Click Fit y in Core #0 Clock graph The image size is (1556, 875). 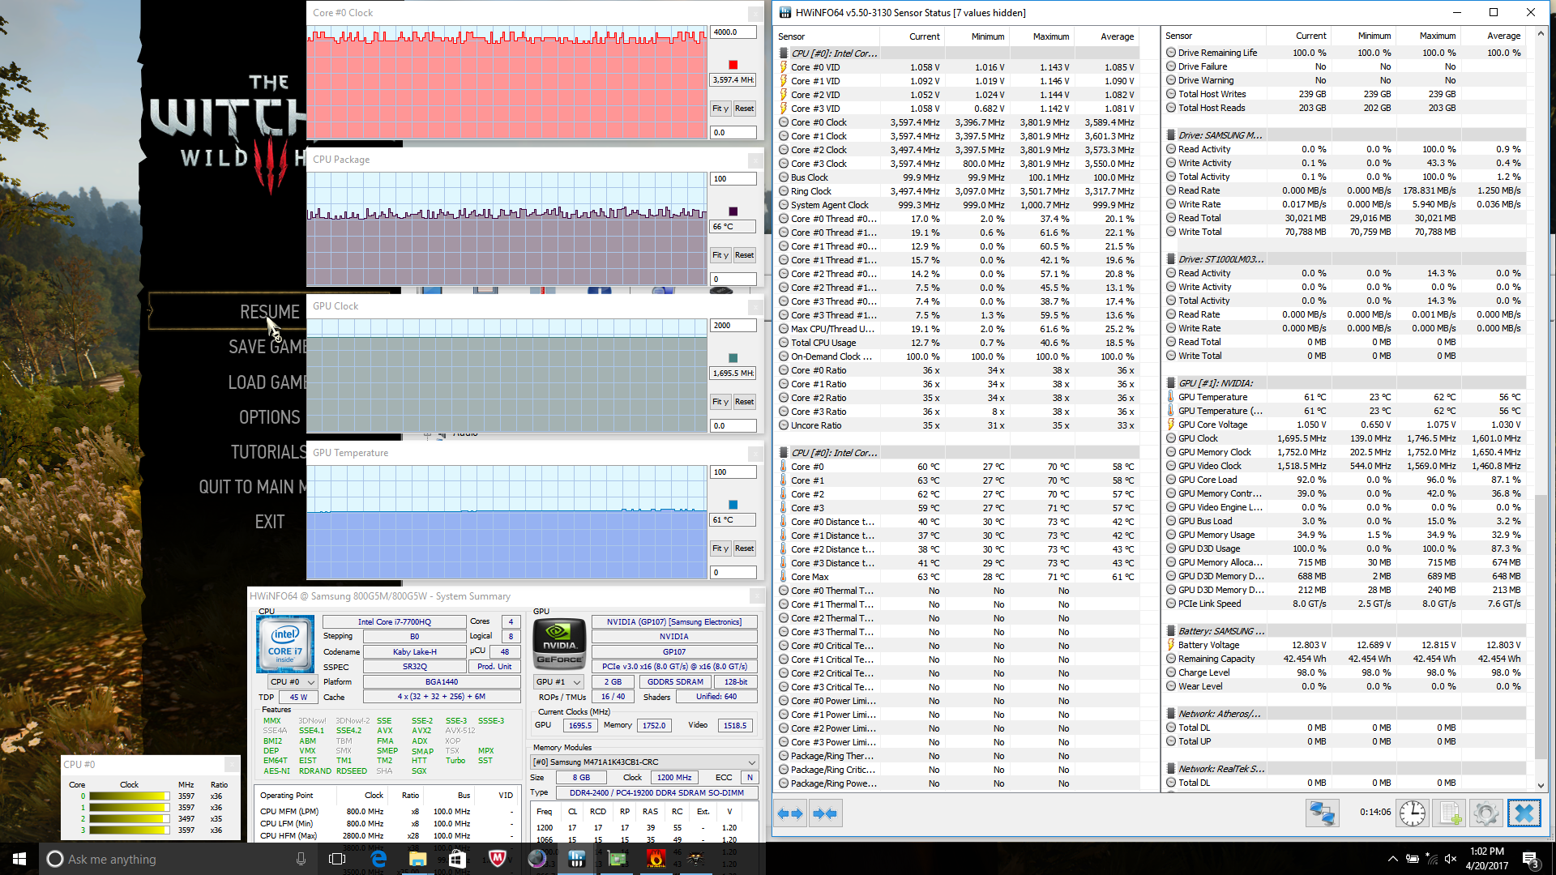720,109
